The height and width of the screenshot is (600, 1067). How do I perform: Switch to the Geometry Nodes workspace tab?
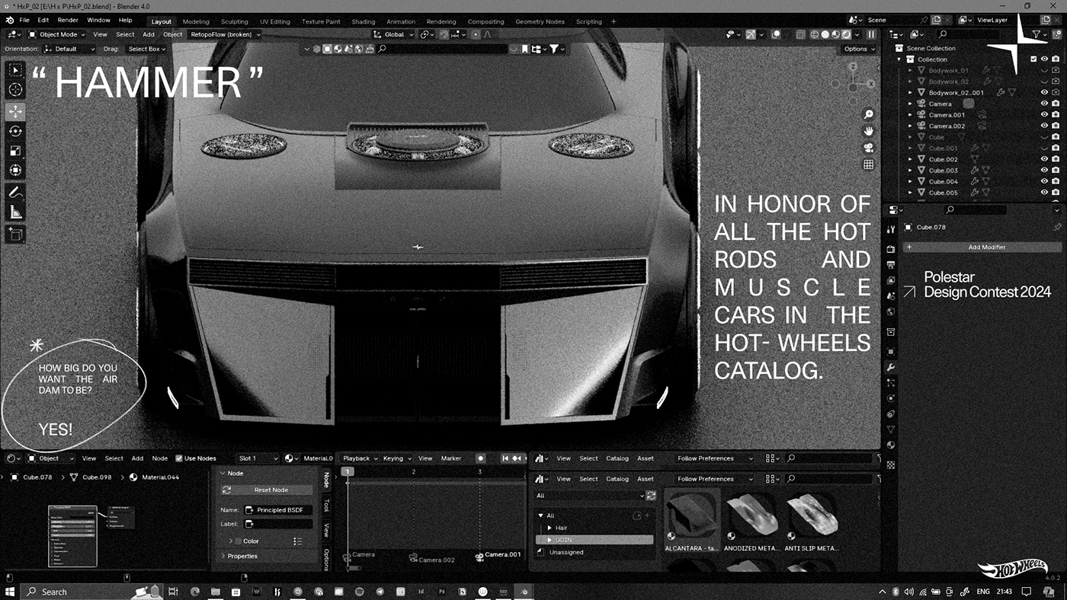pos(540,21)
